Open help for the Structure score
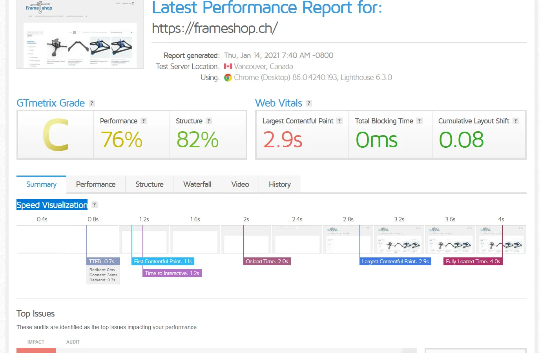 click(x=209, y=121)
